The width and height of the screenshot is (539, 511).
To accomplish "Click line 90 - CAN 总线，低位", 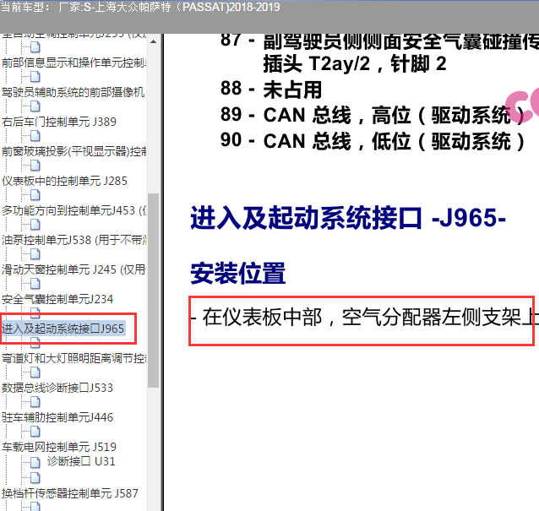I will point(373,141).
